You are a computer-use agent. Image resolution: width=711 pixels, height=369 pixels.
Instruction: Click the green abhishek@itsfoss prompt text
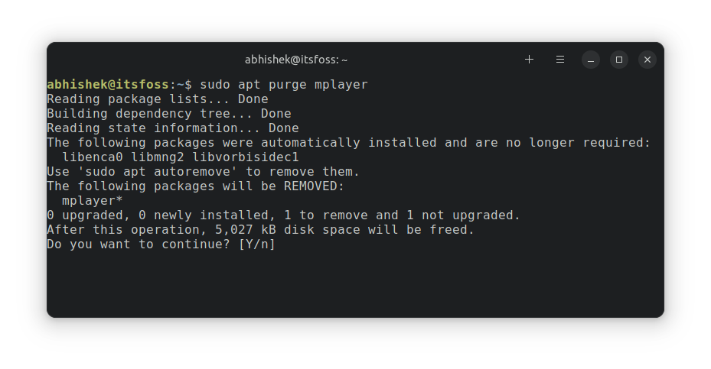pos(108,84)
